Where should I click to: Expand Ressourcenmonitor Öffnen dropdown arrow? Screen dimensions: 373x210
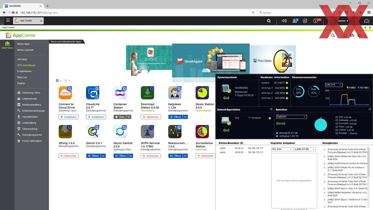[185, 156]
